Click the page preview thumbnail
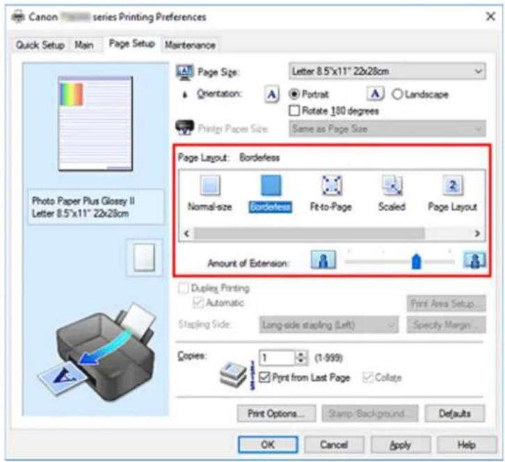 click(x=95, y=123)
